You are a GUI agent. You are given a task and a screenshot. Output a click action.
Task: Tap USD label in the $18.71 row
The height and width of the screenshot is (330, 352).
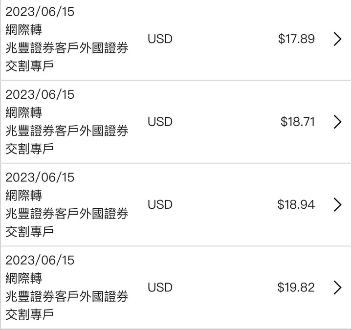(x=160, y=122)
